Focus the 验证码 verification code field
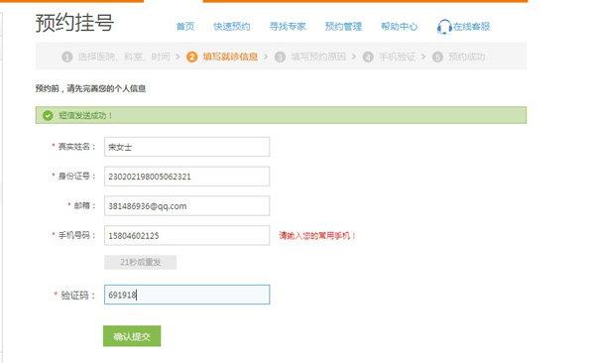Image resolution: width=595 pixels, height=363 pixels. 187,295
